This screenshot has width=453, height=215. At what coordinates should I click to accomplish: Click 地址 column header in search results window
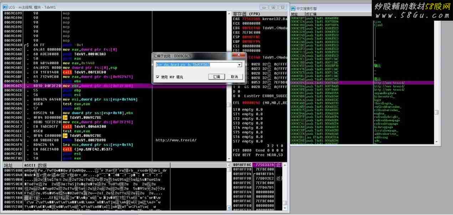pyautogui.click(x=297, y=14)
